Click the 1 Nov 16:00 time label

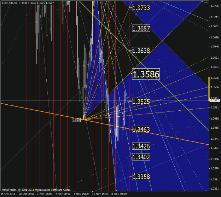tap(45, 194)
